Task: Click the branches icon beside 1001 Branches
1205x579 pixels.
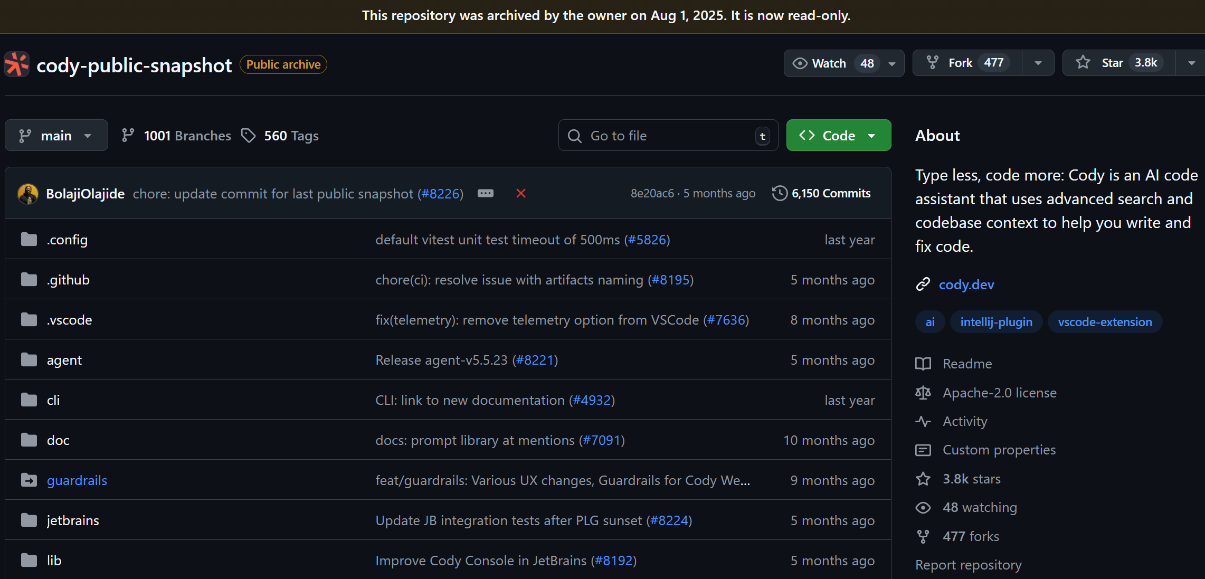Action: pyautogui.click(x=128, y=136)
